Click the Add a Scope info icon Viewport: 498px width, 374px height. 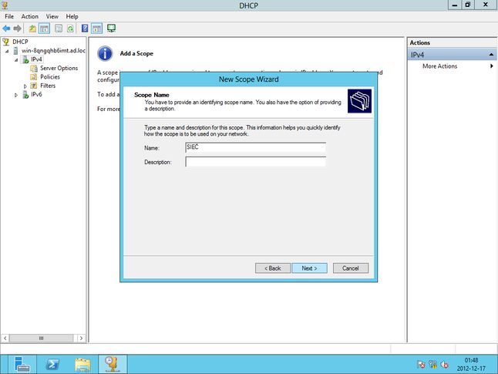(x=105, y=53)
